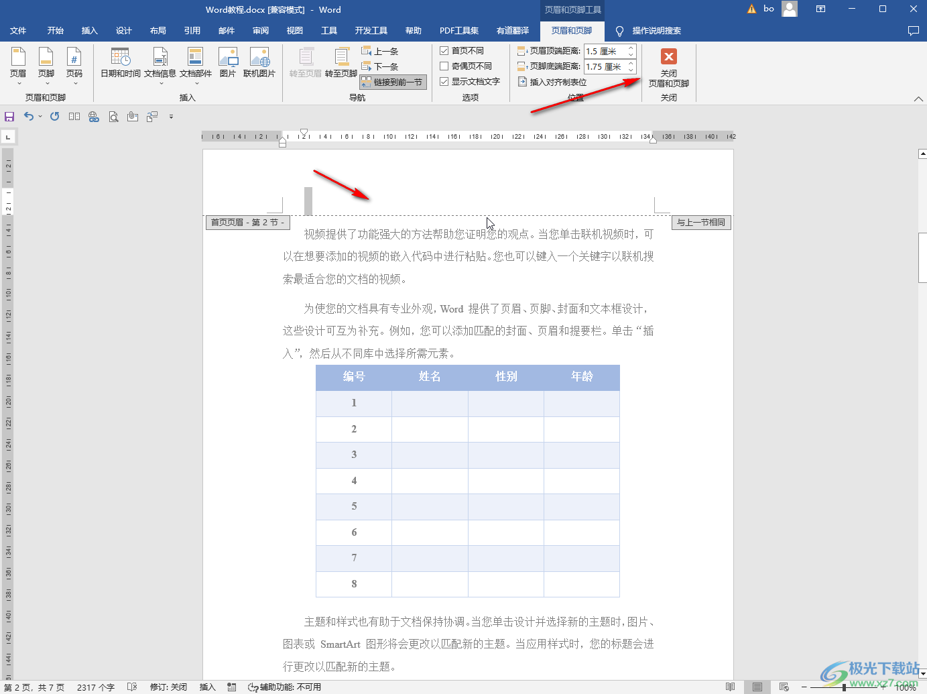Switch to the 设计 ribbon tab
This screenshot has width=927, height=694.
124,31
